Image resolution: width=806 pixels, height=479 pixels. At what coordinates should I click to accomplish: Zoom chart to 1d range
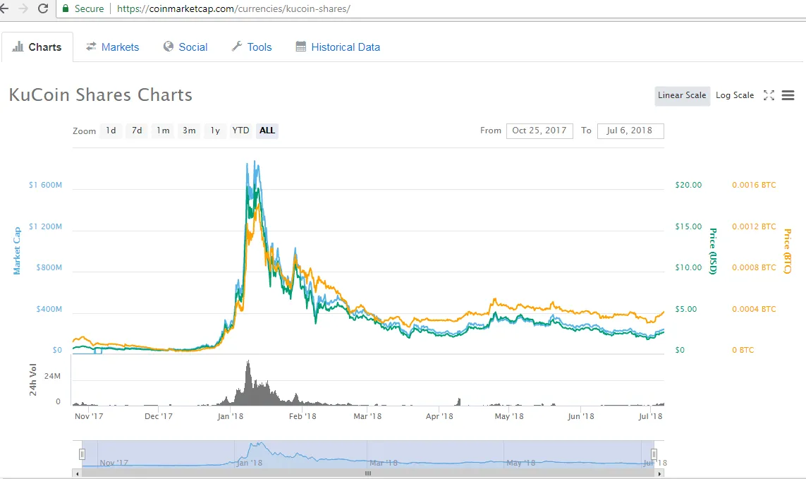pyautogui.click(x=111, y=131)
